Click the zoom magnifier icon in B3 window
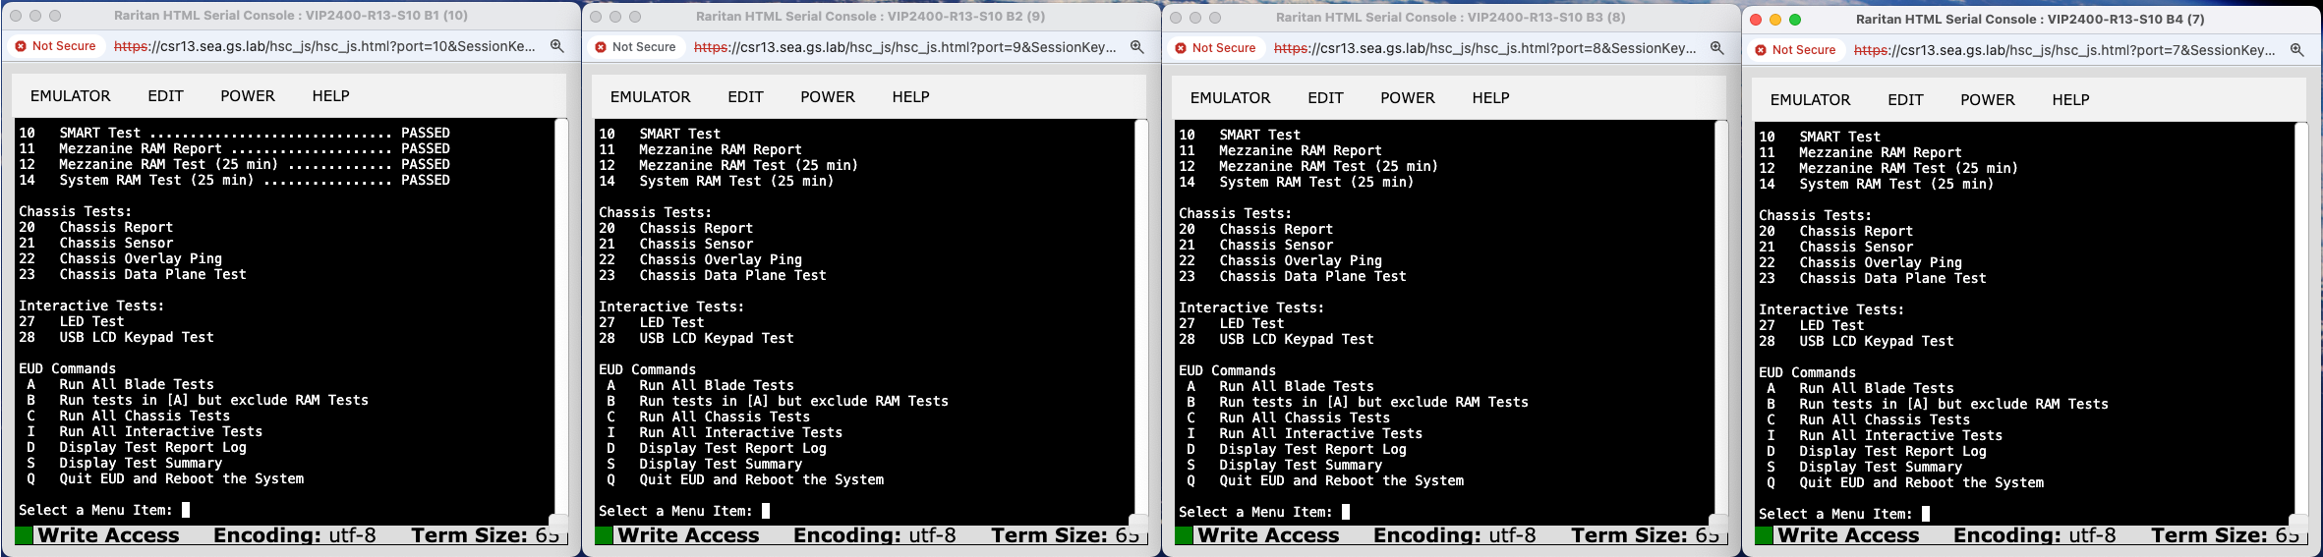Screen dimensions: 2323x557 coord(1716,48)
